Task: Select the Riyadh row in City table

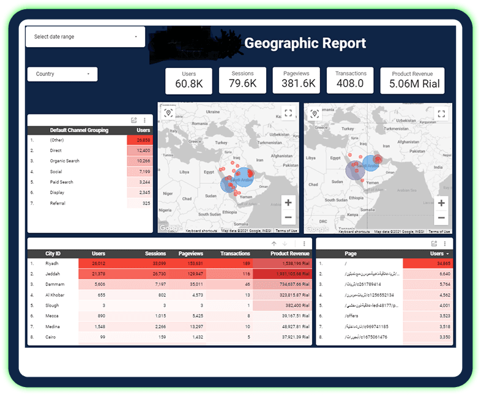Action: click(52, 263)
